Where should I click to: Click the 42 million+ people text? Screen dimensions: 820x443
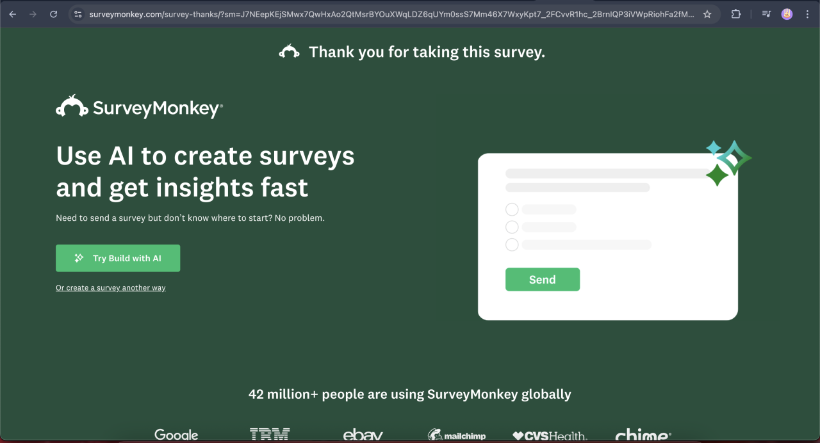(410, 394)
